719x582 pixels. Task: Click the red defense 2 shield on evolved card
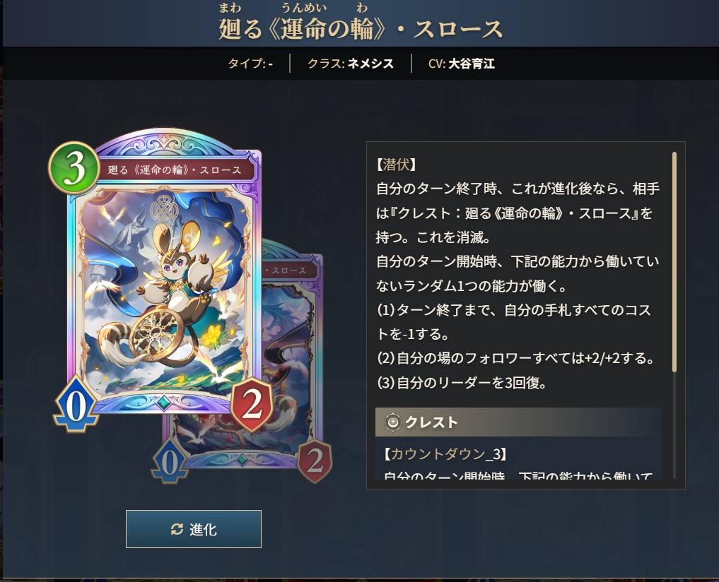[315, 461]
